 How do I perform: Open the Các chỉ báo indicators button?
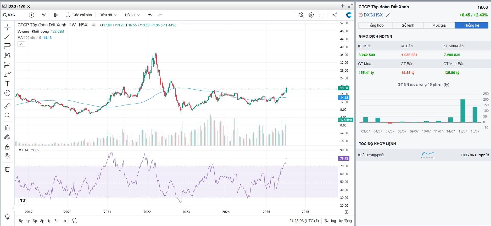click(79, 15)
